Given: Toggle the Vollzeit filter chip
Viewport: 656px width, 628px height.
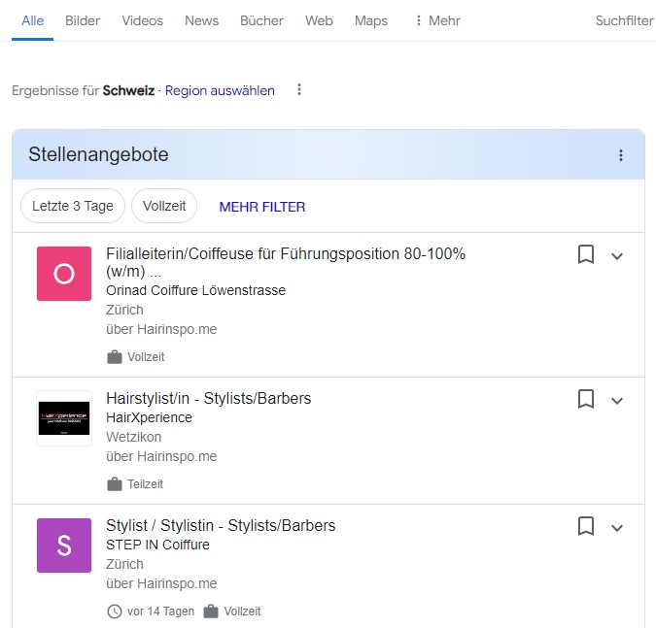Looking at the screenshot, I should point(164,206).
